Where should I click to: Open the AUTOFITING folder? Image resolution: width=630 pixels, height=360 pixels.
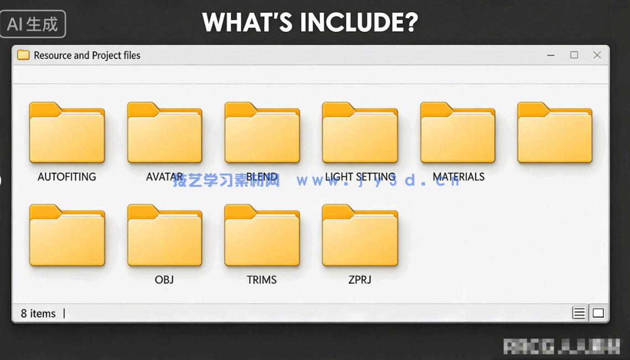pos(67,133)
